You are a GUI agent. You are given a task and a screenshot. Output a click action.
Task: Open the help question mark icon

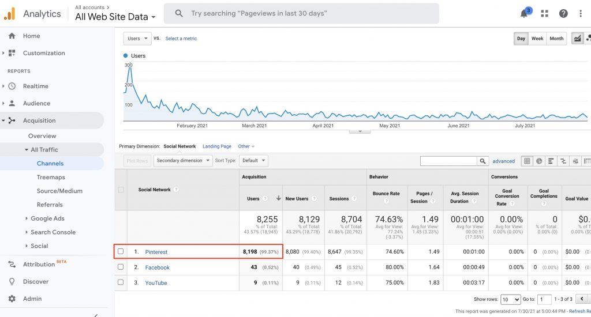coord(563,14)
